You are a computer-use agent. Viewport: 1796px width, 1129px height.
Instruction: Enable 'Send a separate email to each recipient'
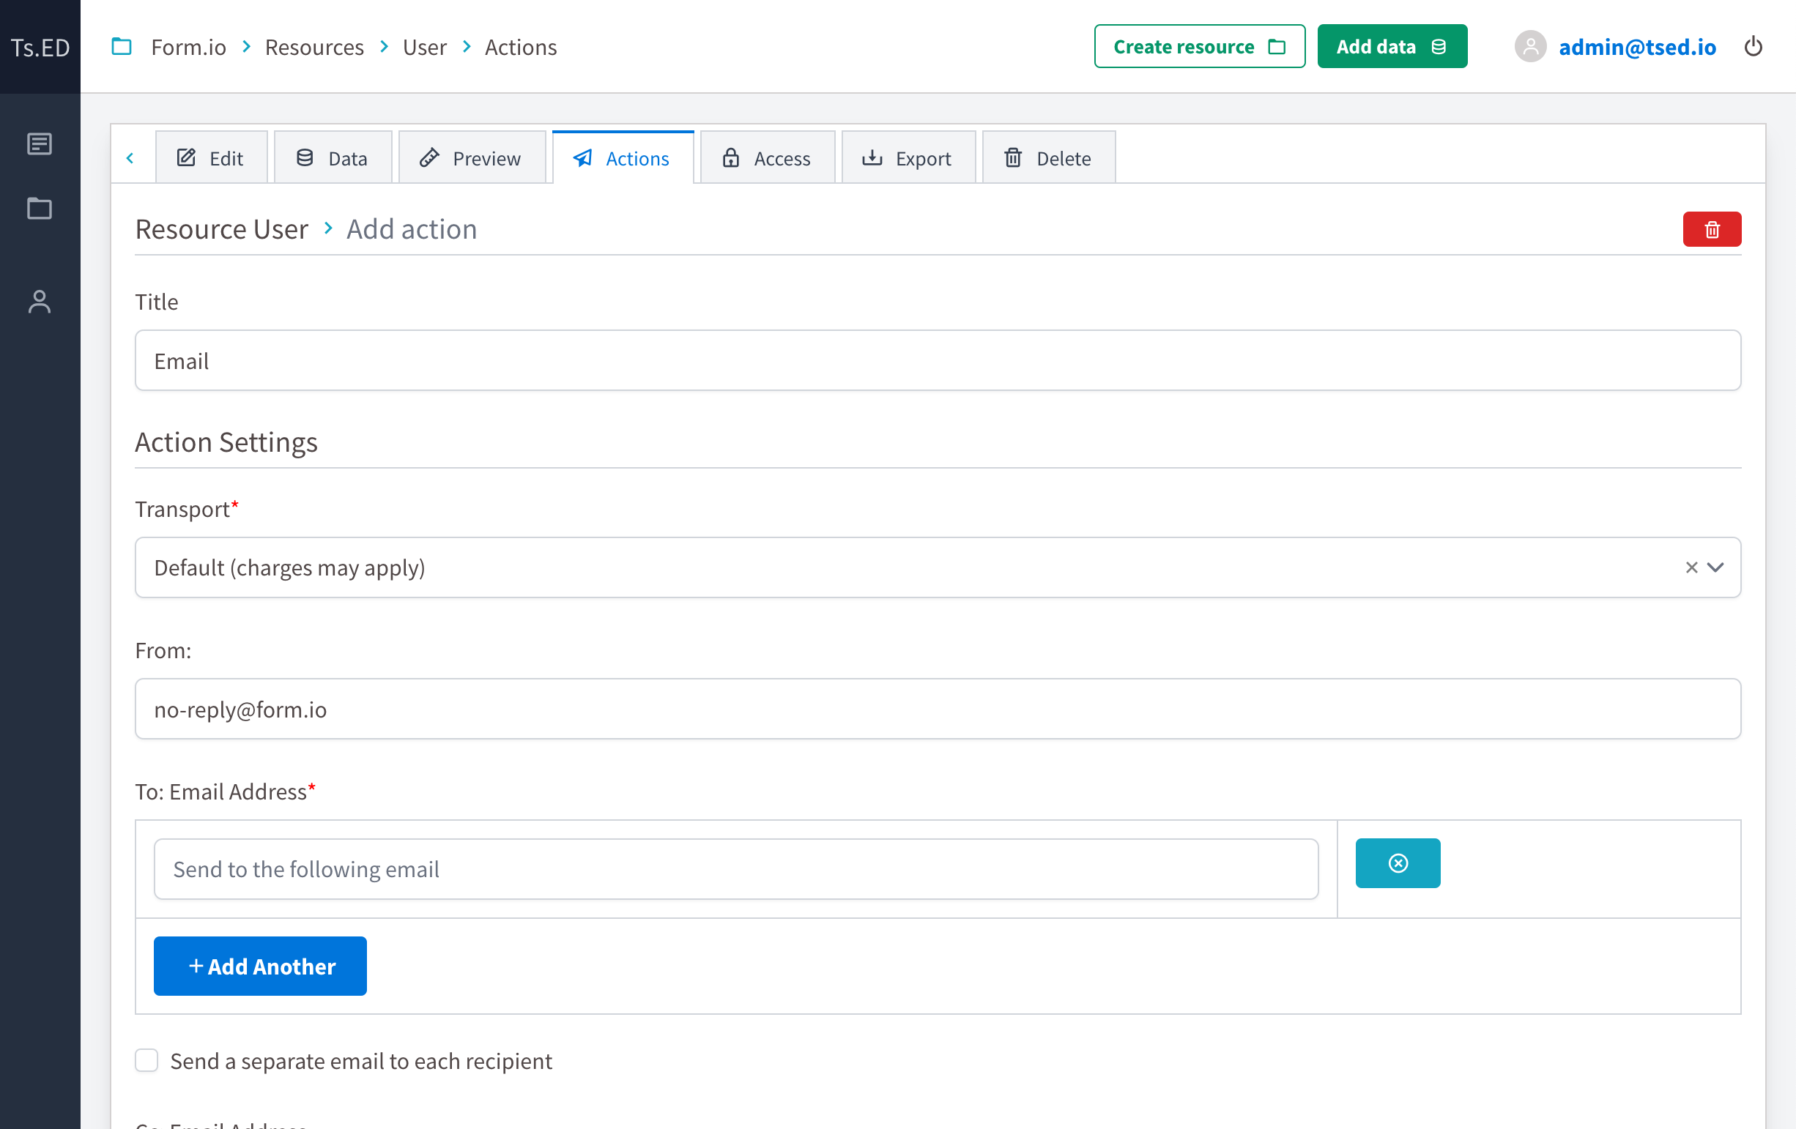point(146,1059)
